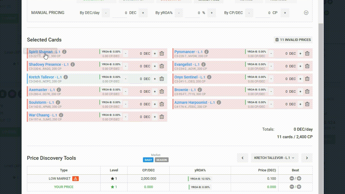Open the War Chaang - L.1 link

pos(43,115)
